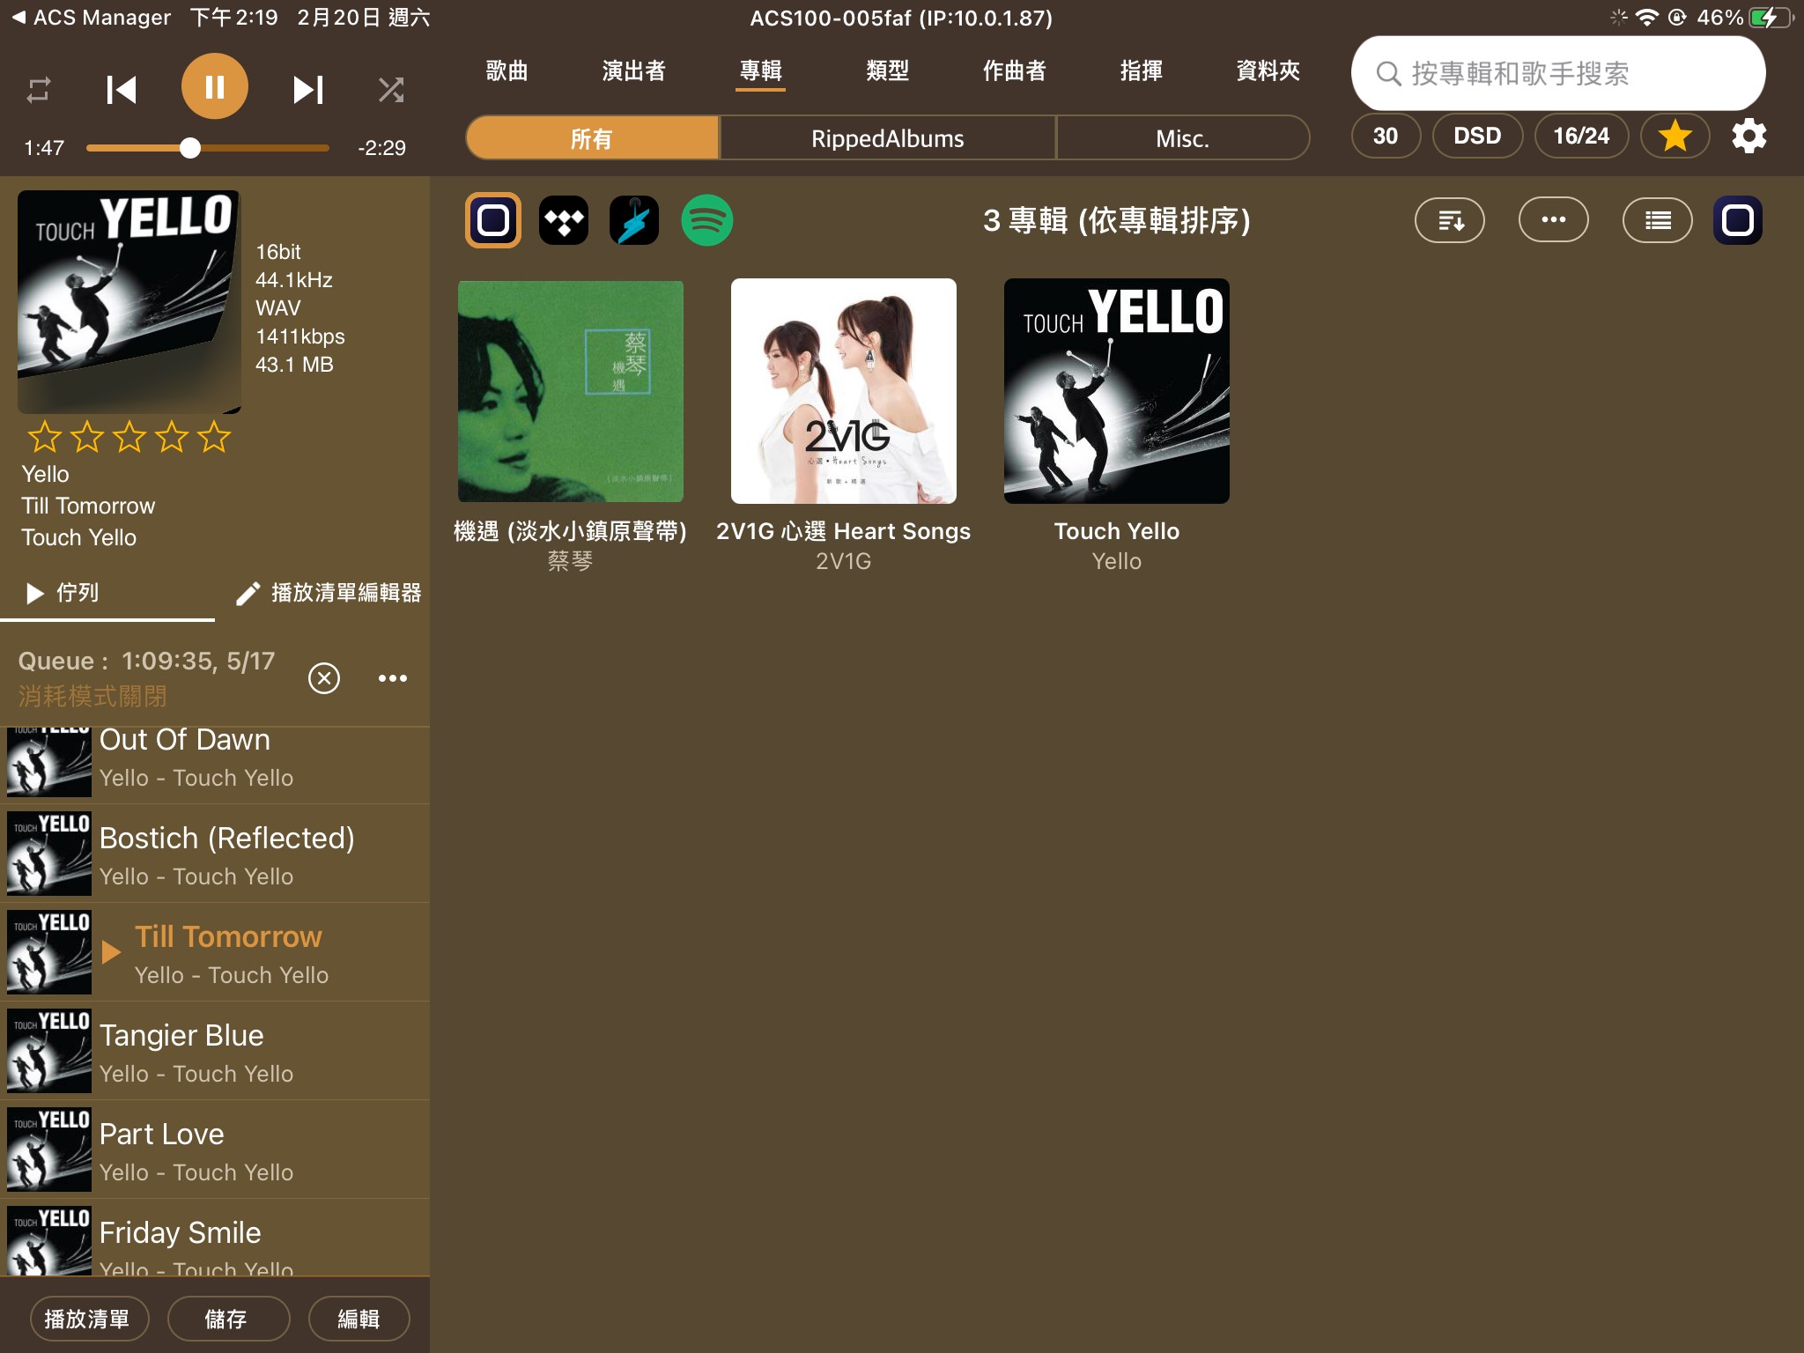Select the playing Till Tomorrow queue row
Screen dimensions: 1804x1353
(215, 952)
